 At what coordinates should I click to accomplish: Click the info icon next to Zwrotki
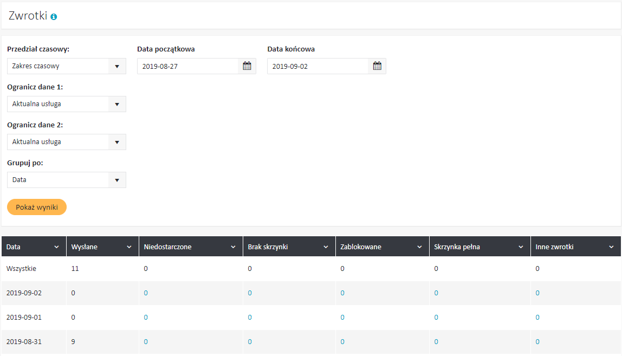click(x=54, y=17)
